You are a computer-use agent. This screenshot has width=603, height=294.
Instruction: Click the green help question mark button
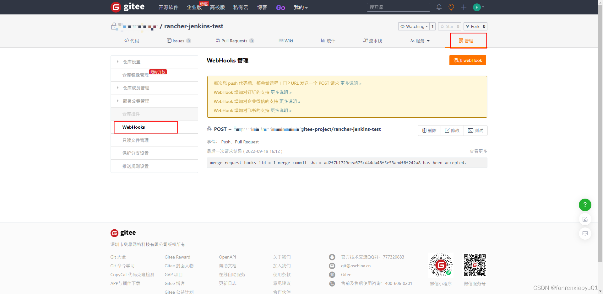585,205
